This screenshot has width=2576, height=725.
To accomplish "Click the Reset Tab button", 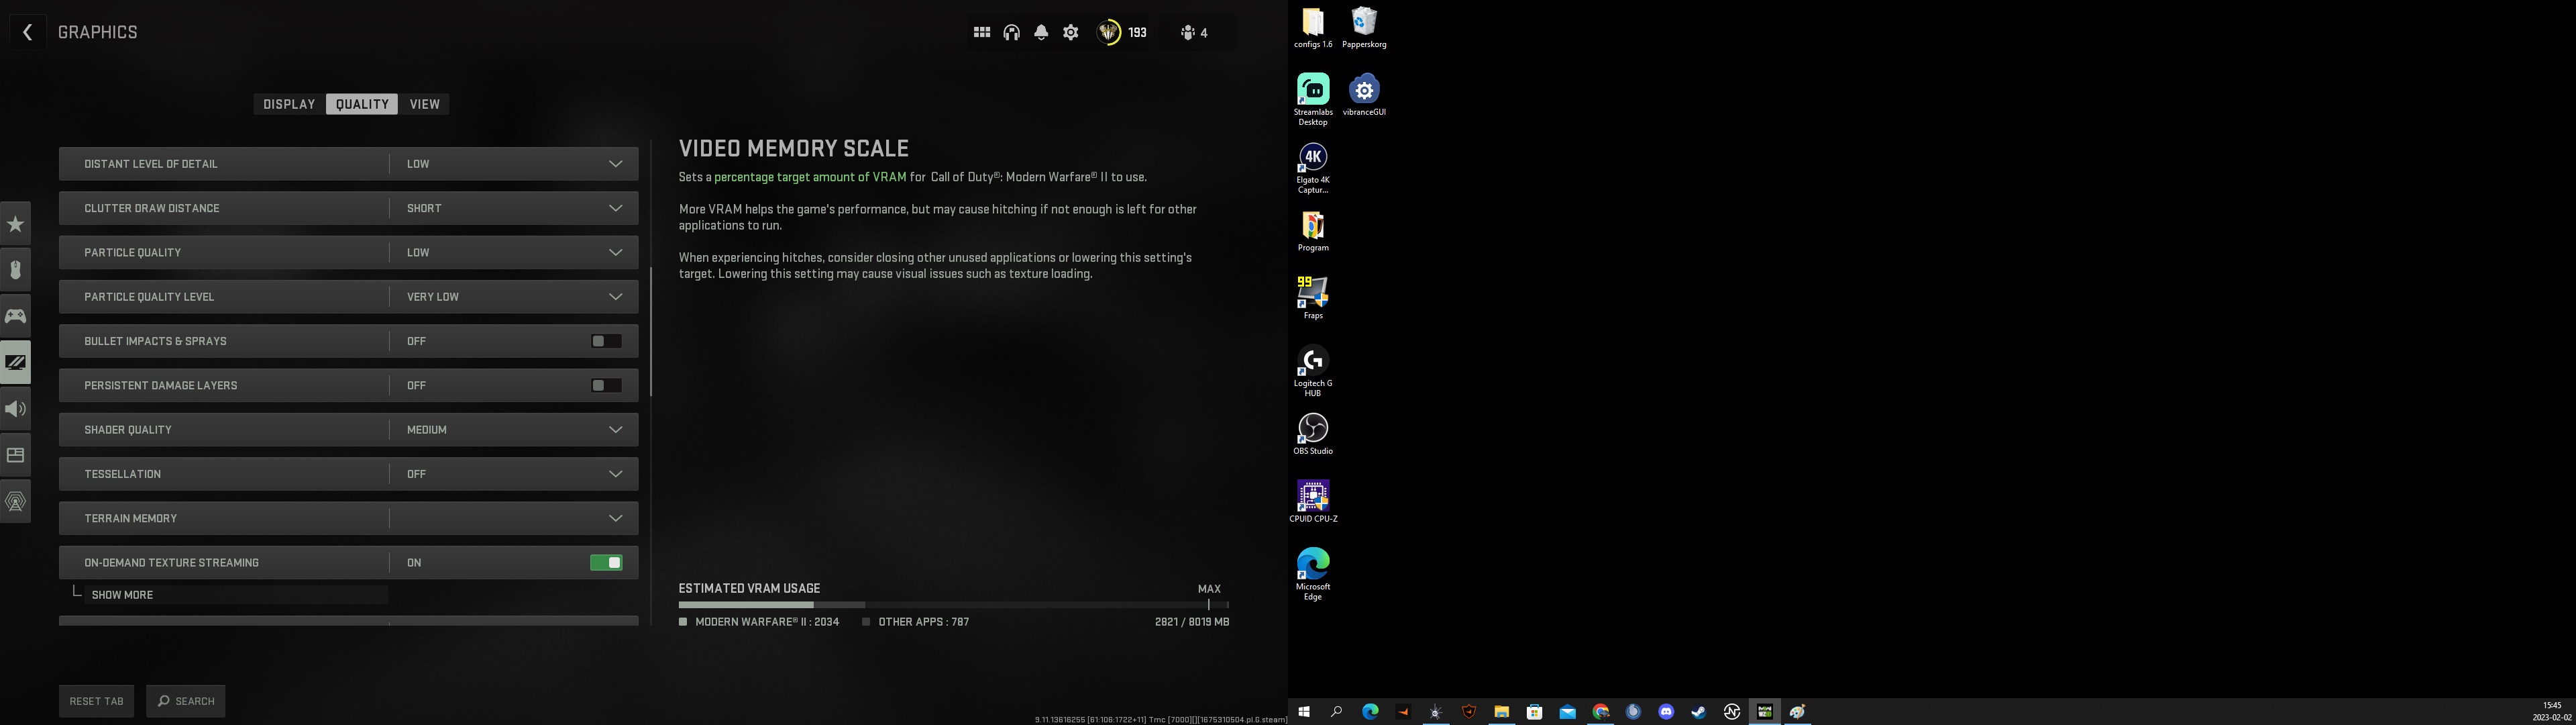I will (x=96, y=701).
